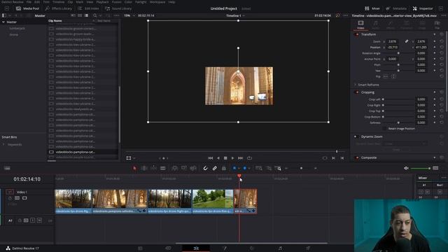
Task: Open viewer zoom percentage dropdown
Action: pos(134,15)
